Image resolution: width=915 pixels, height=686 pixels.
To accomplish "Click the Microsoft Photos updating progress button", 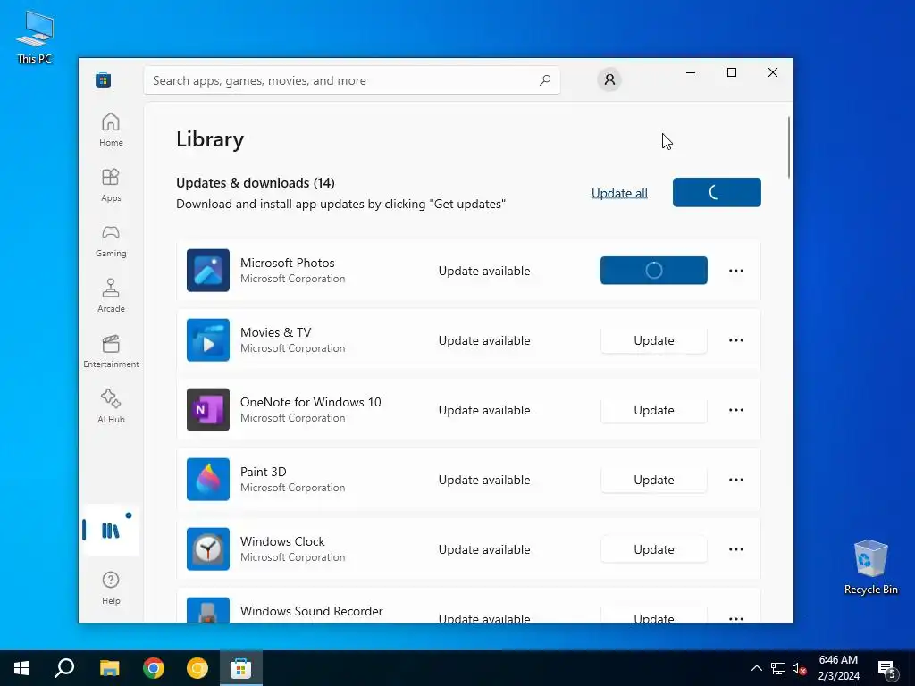I will click(653, 270).
